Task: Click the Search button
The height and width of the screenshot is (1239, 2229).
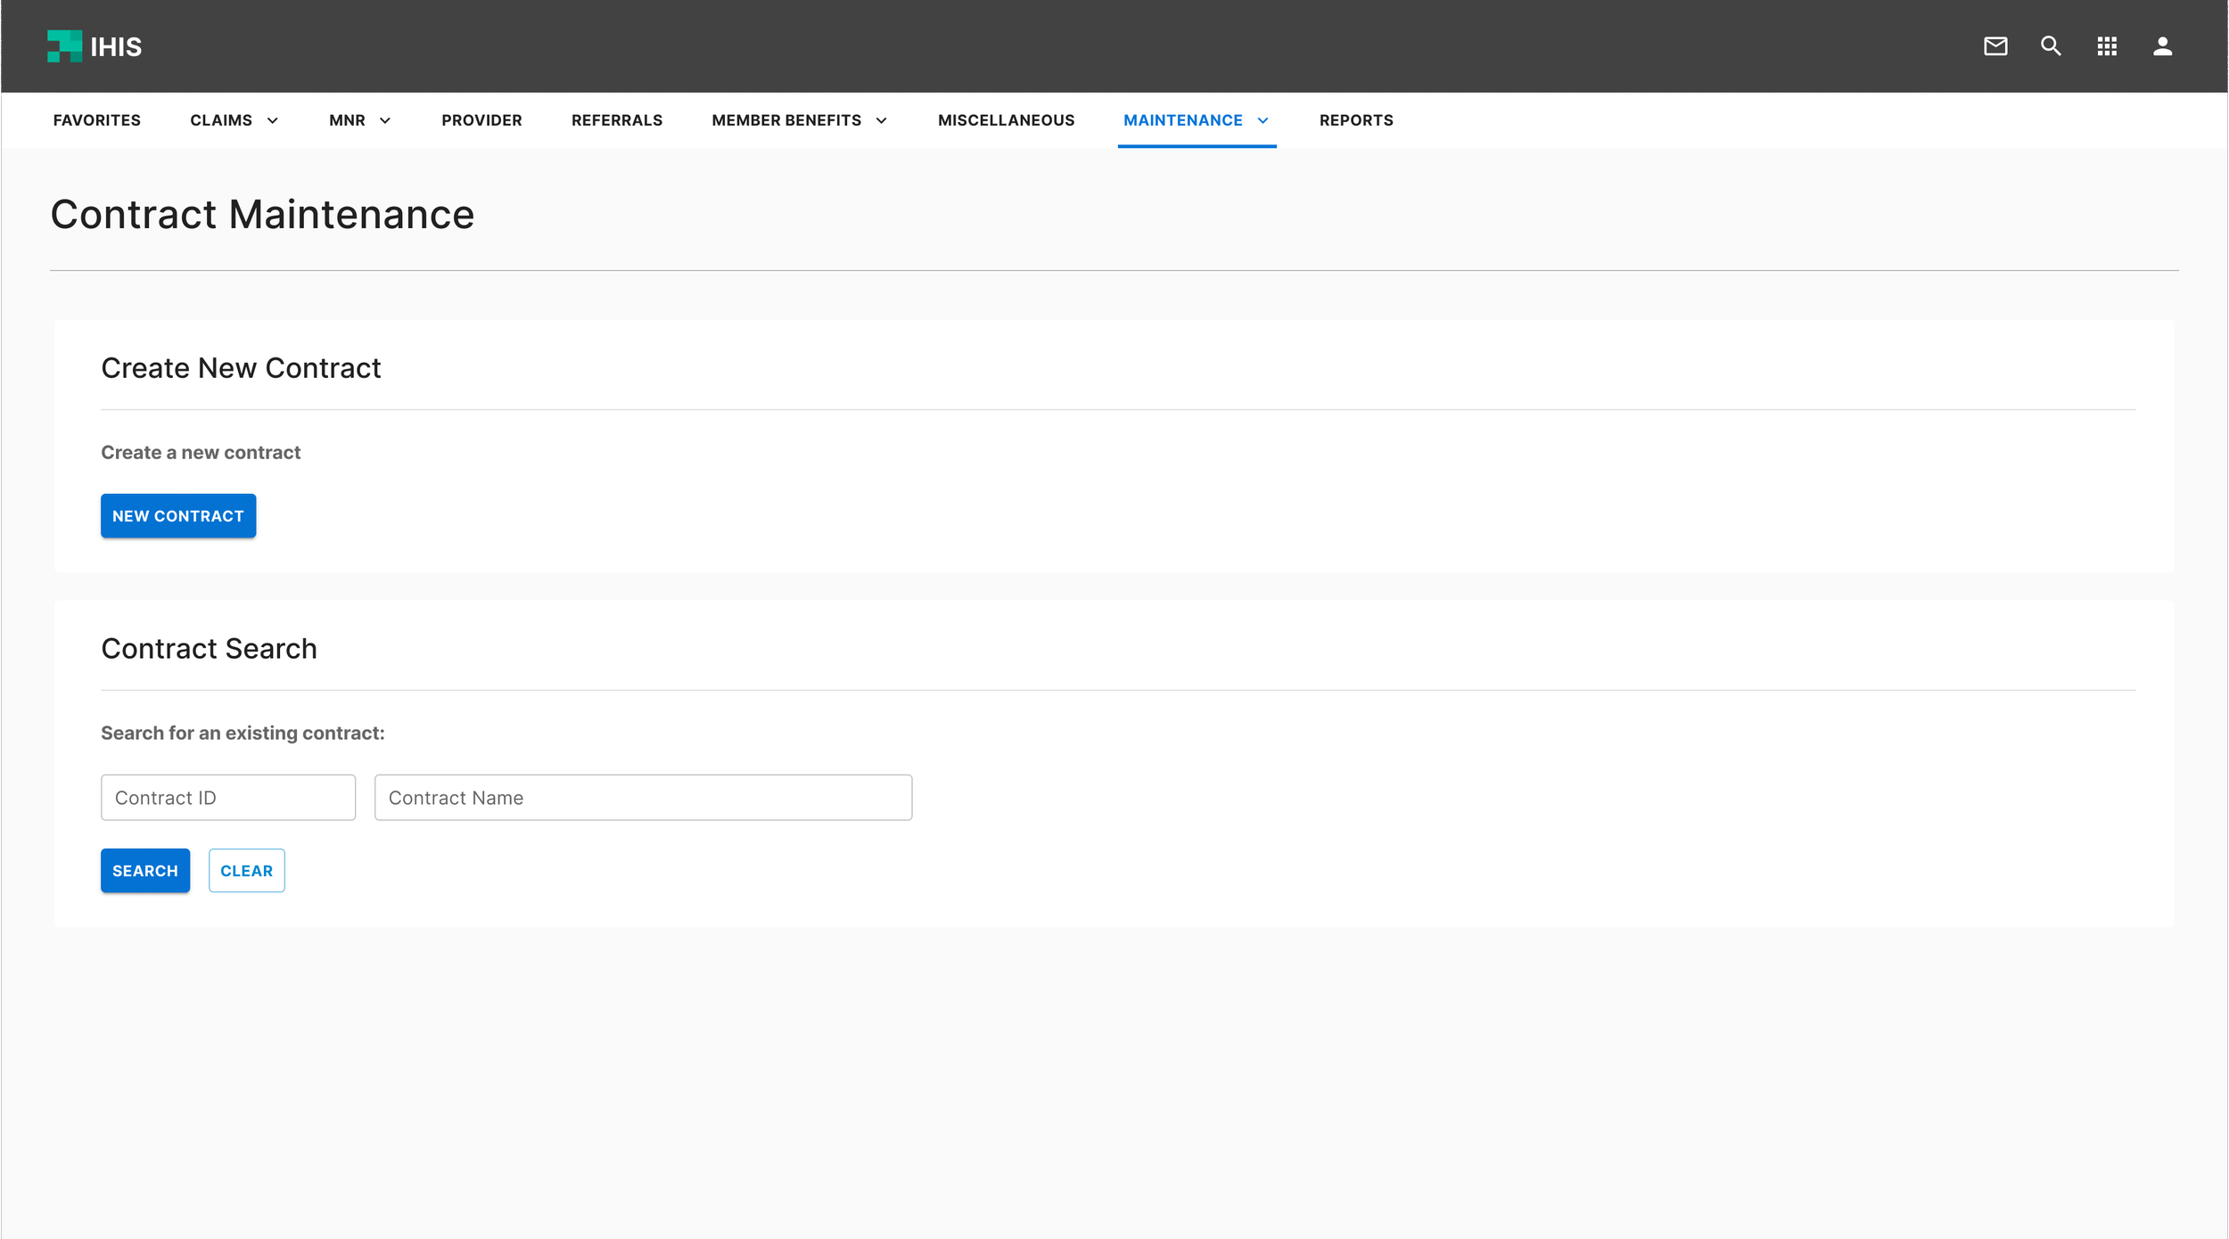Action: click(145, 870)
